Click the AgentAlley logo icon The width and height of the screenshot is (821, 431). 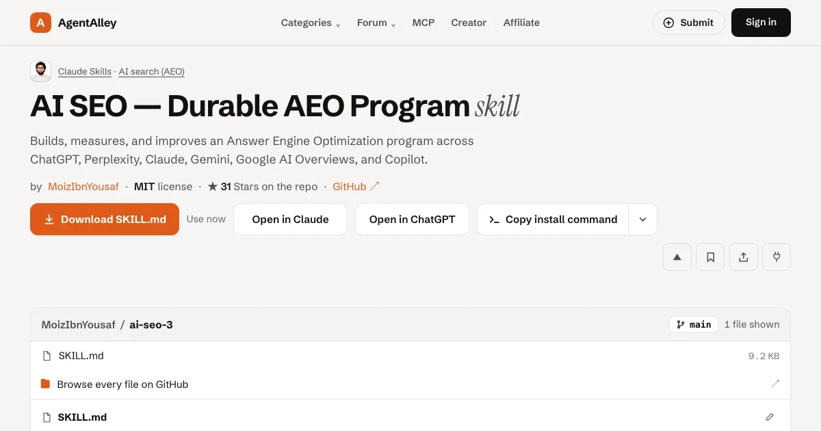click(41, 23)
